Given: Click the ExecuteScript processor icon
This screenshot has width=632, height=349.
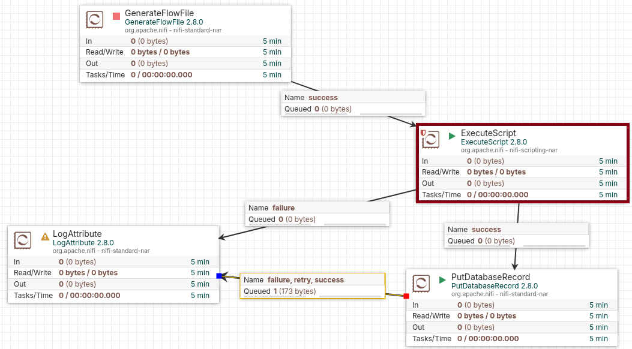Looking at the screenshot, I should point(430,140).
